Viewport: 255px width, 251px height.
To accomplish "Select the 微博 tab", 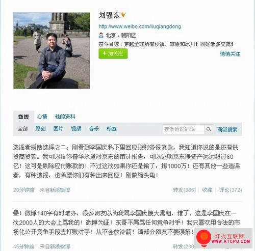I will click(23, 117).
